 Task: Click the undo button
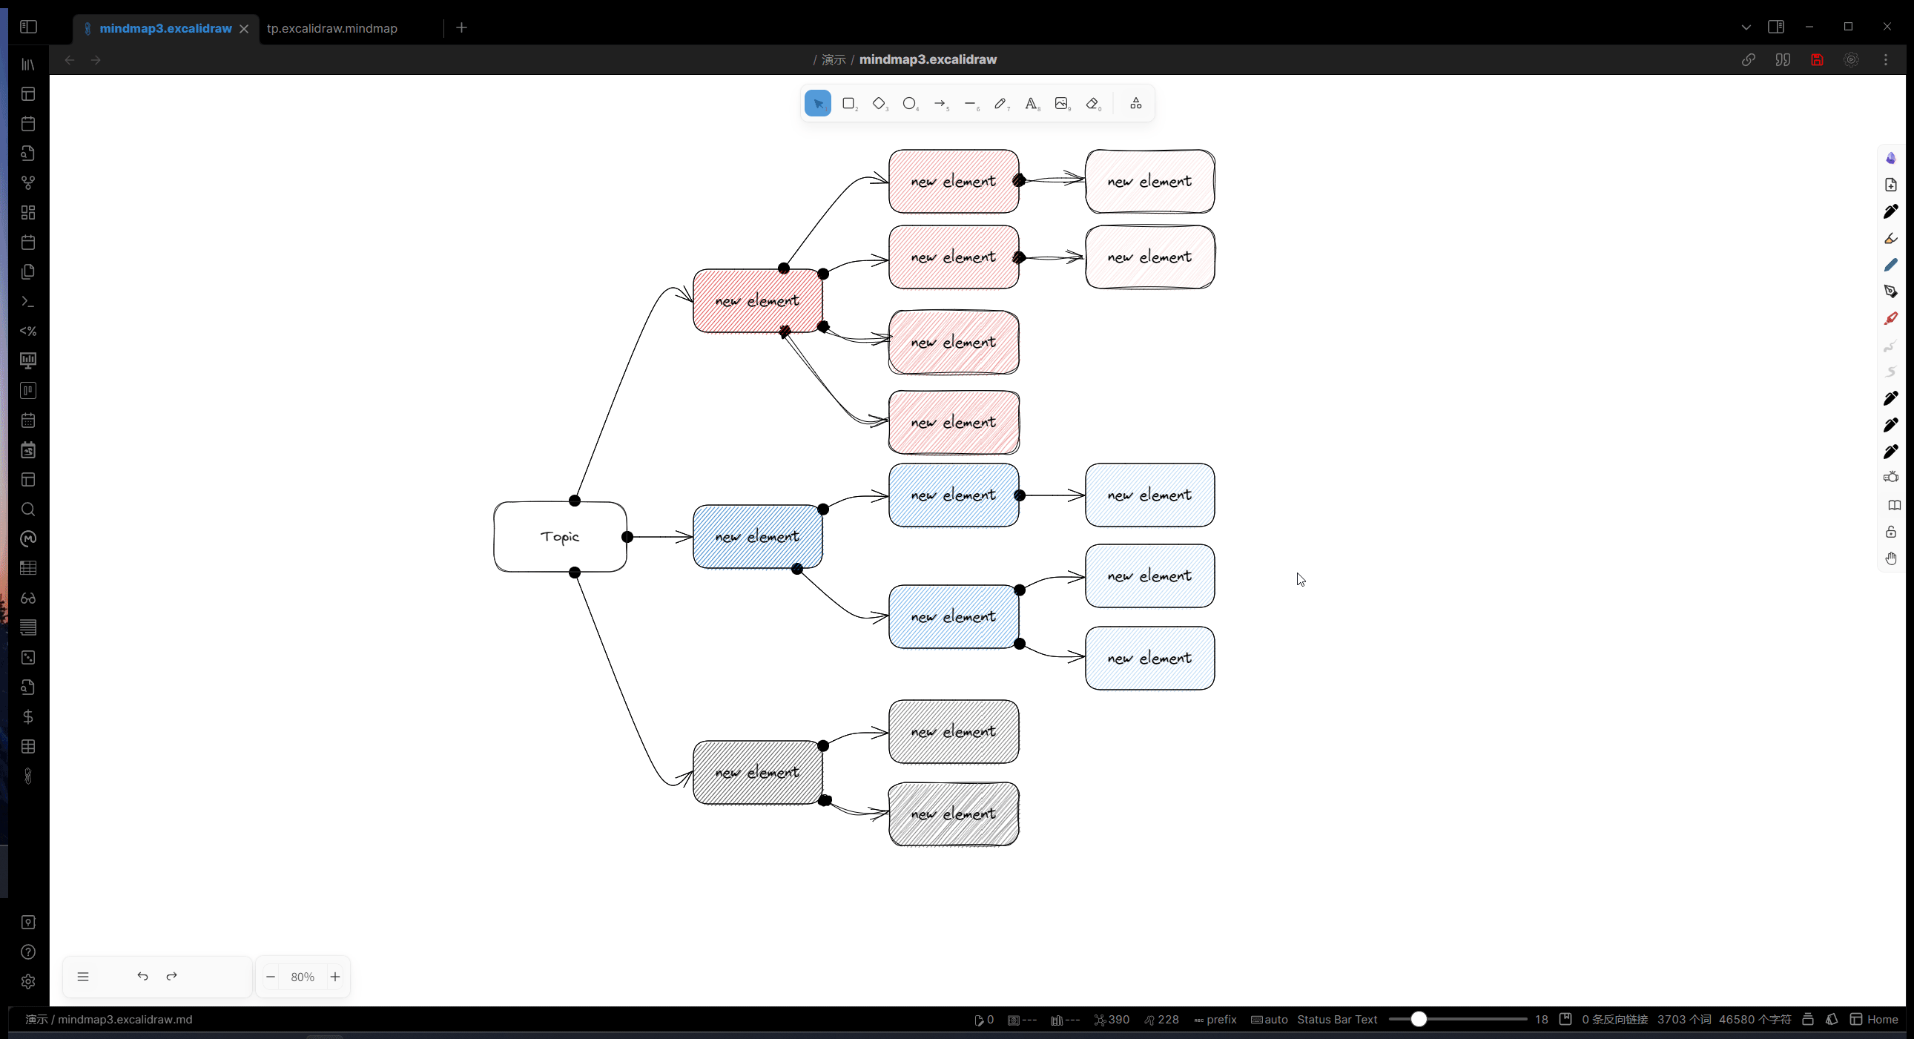pos(142,977)
